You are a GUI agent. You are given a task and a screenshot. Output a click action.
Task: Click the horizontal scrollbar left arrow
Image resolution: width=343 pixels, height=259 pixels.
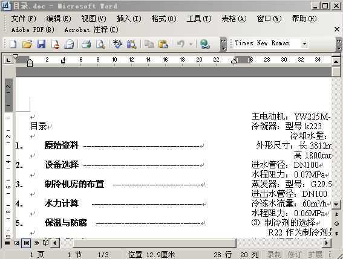[55, 243]
